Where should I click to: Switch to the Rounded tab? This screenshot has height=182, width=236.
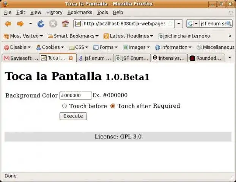pyautogui.click(x=206, y=58)
